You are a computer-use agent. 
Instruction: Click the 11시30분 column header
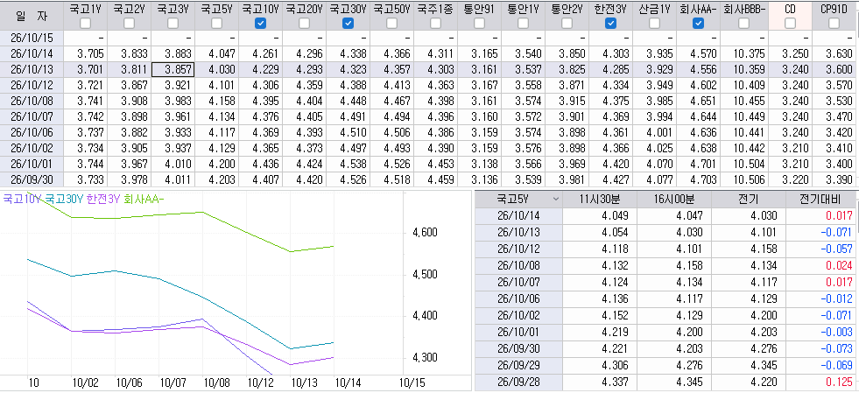pyautogui.click(x=600, y=200)
